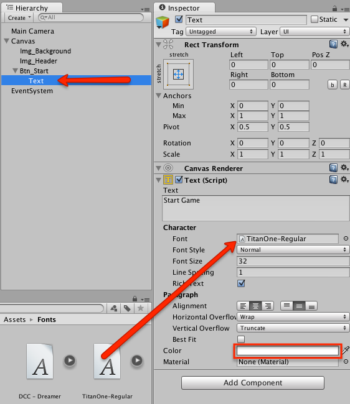350x404 pixels.
Task: Expand TitanOne-Regular font asset arrow
Action: point(137,360)
